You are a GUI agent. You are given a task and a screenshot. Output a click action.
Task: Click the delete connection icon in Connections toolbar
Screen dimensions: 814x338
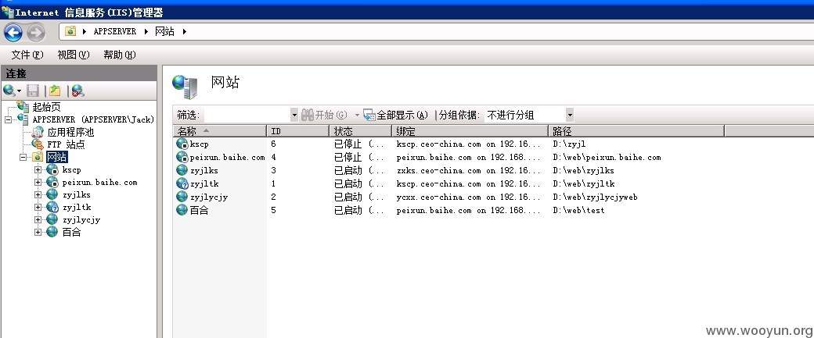click(77, 91)
